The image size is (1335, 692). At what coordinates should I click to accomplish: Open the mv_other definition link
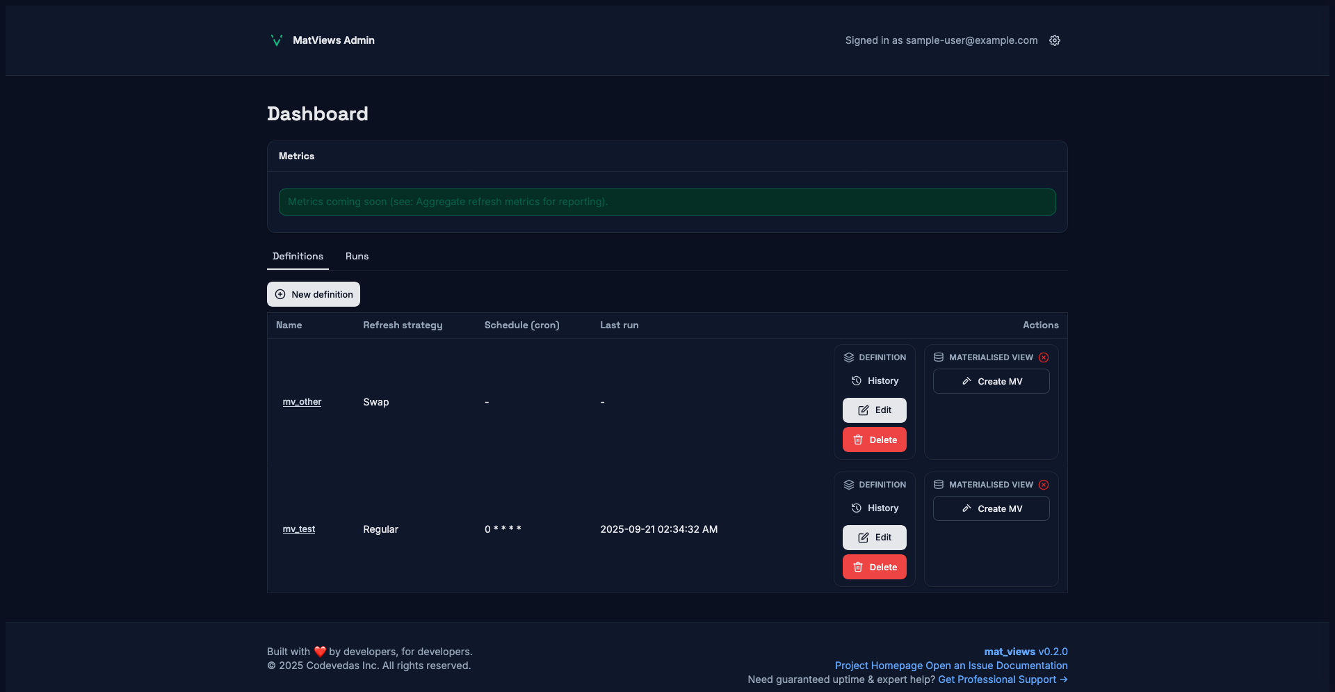(302, 402)
